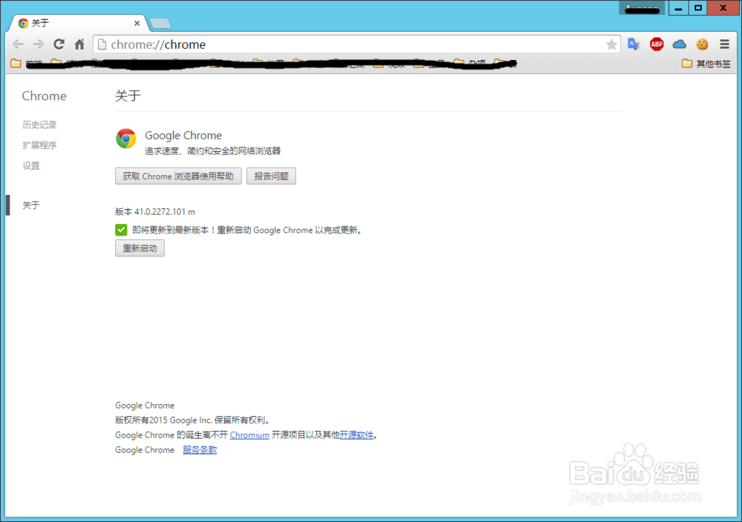Open 扩展程序 in the sidebar

39,145
